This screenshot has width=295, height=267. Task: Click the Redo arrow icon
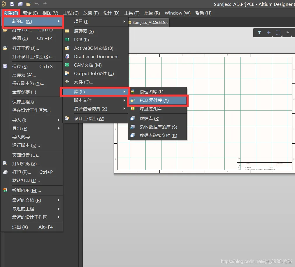(x=45, y=4)
